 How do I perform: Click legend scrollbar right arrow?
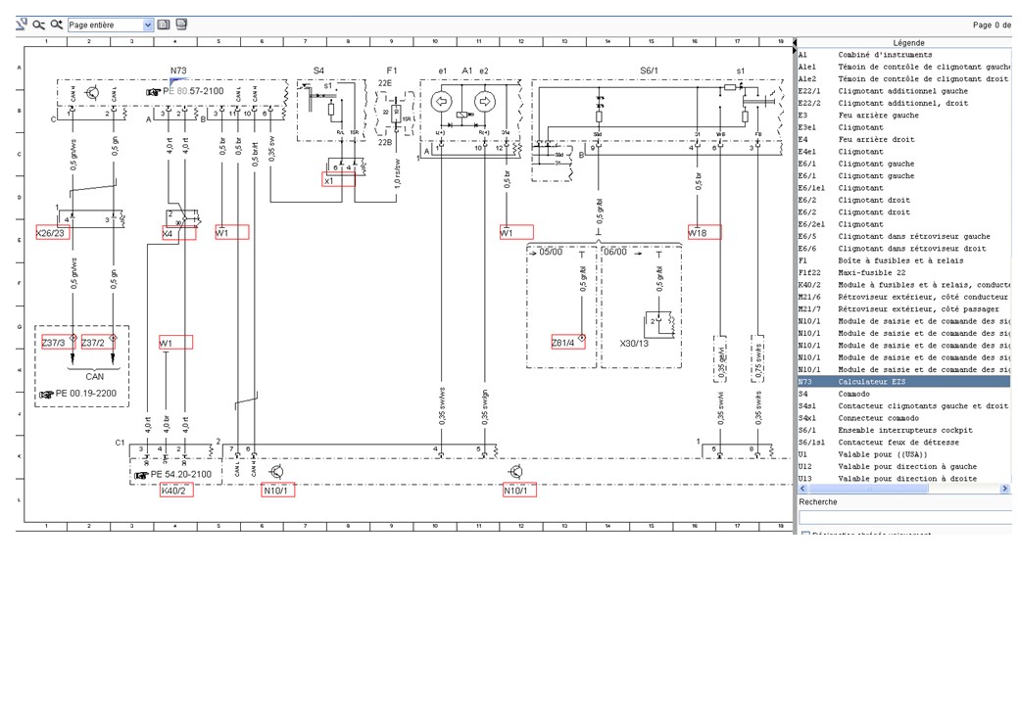pos(1006,489)
